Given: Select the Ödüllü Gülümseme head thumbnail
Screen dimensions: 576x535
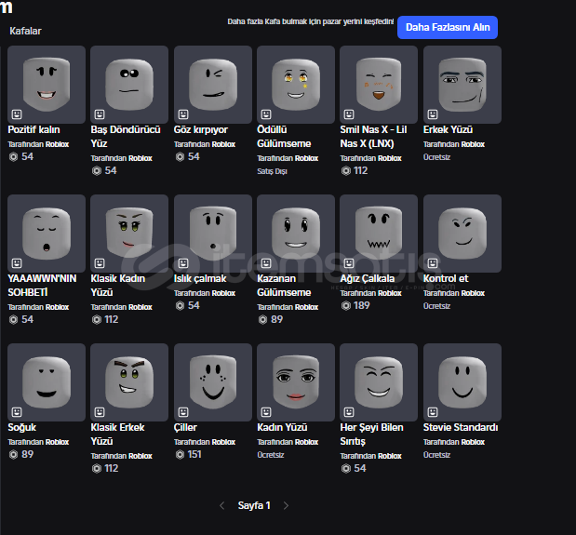Looking at the screenshot, I should 296,85.
